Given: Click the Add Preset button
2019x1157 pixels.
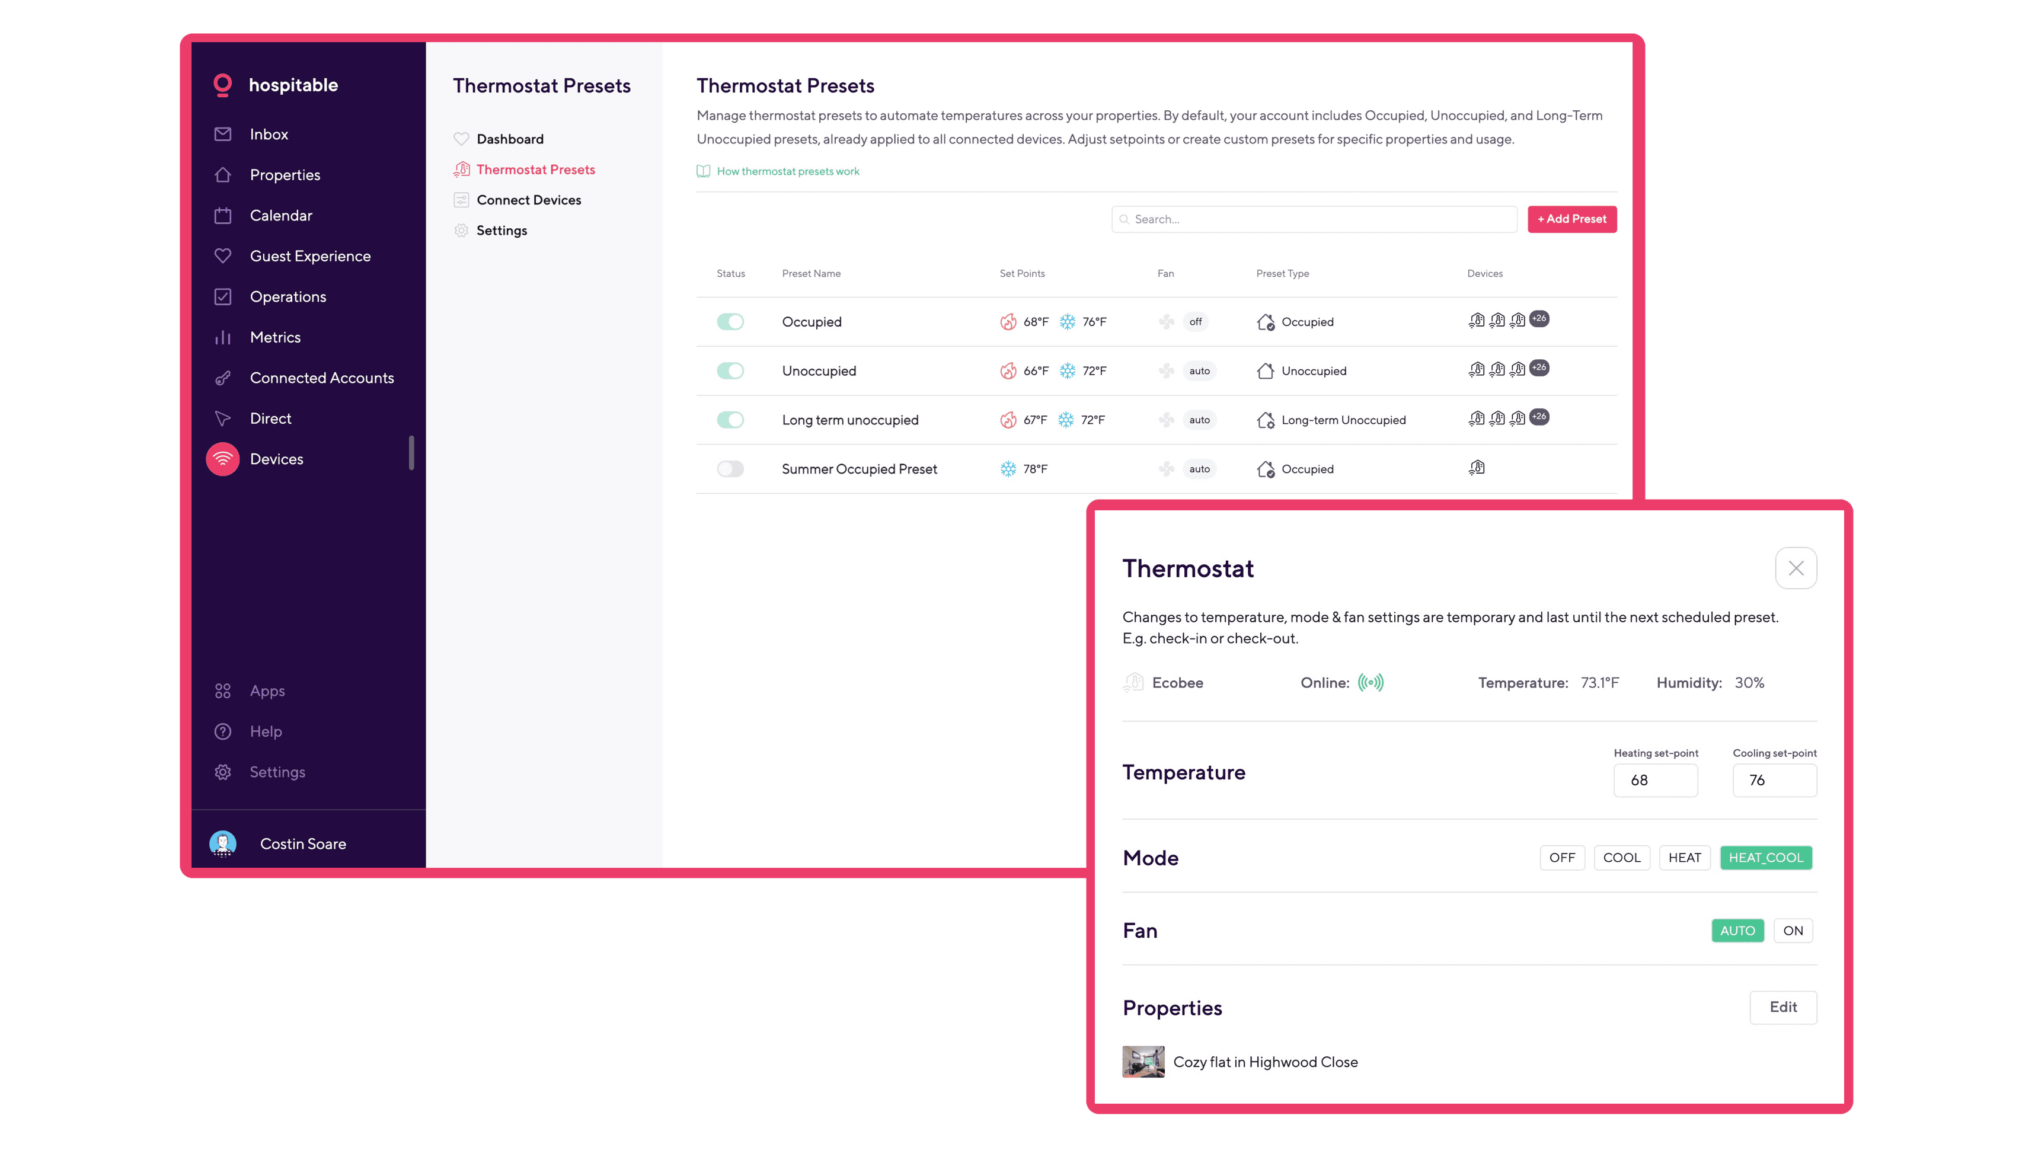Looking at the screenshot, I should (x=1571, y=219).
